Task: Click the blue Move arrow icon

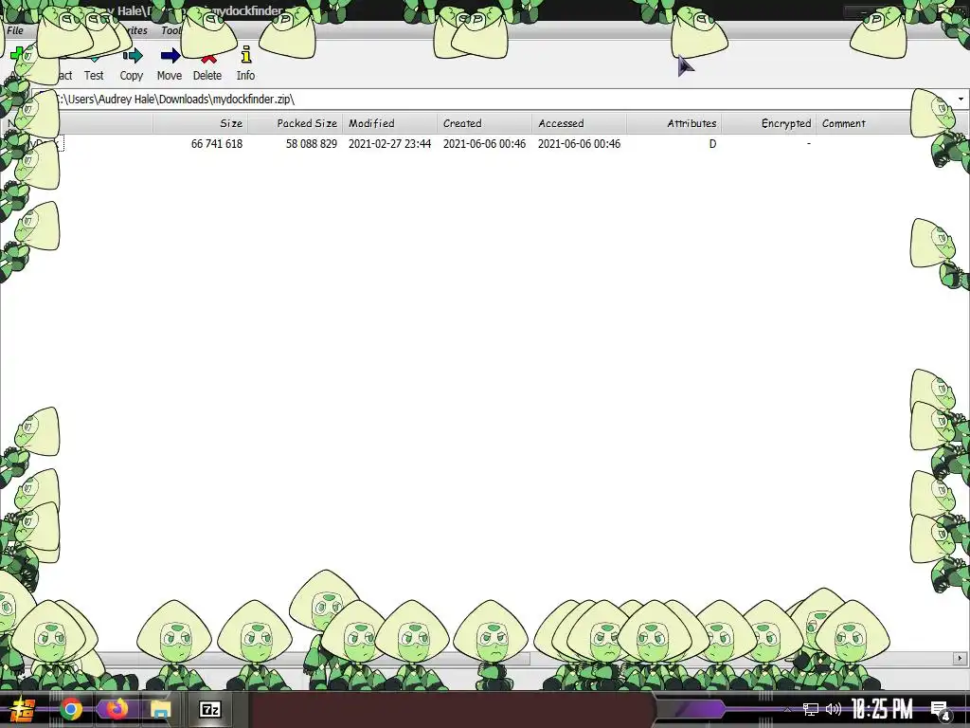Action: [171, 56]
